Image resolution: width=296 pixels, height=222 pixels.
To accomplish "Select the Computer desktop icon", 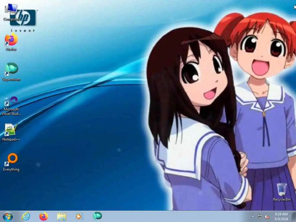I will point(11,12).
